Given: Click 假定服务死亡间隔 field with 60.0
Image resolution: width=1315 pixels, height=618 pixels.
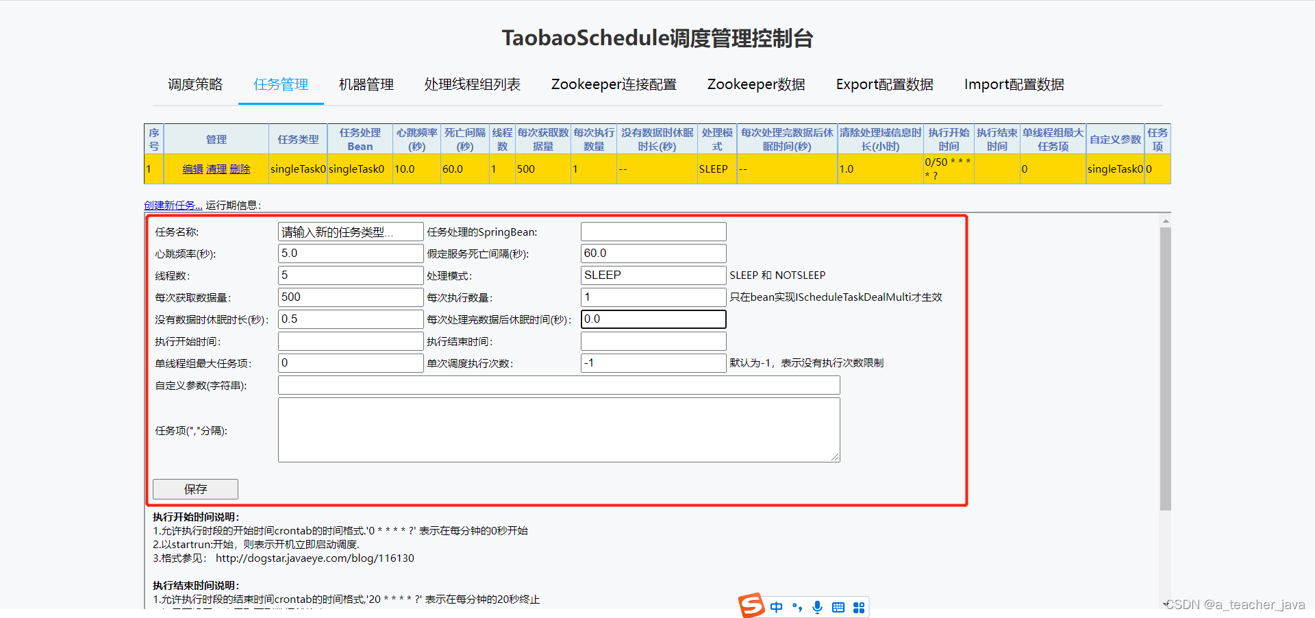Looking at the screenshot, I should 653,254.
